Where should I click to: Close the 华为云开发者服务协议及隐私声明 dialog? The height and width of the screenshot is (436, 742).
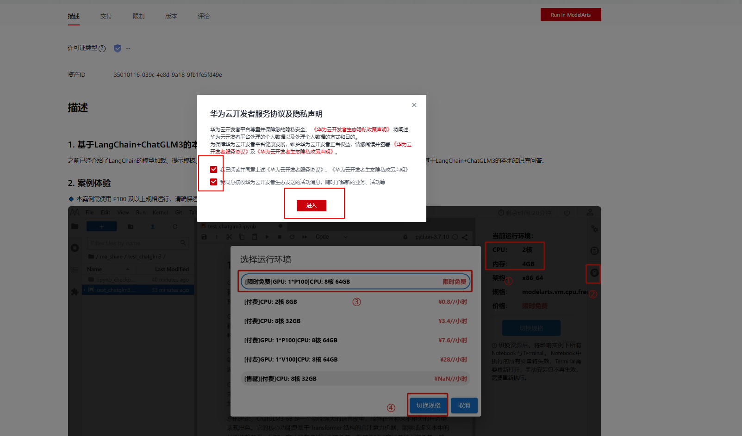coord(414,105)
